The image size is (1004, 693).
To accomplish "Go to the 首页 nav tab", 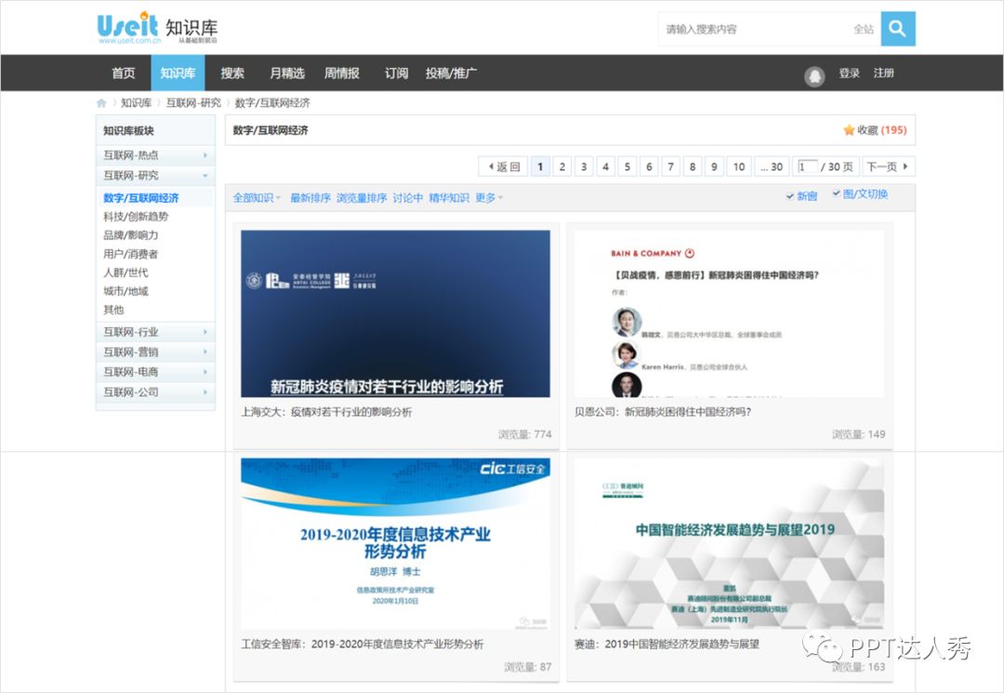I will click(x=124, y=73).
